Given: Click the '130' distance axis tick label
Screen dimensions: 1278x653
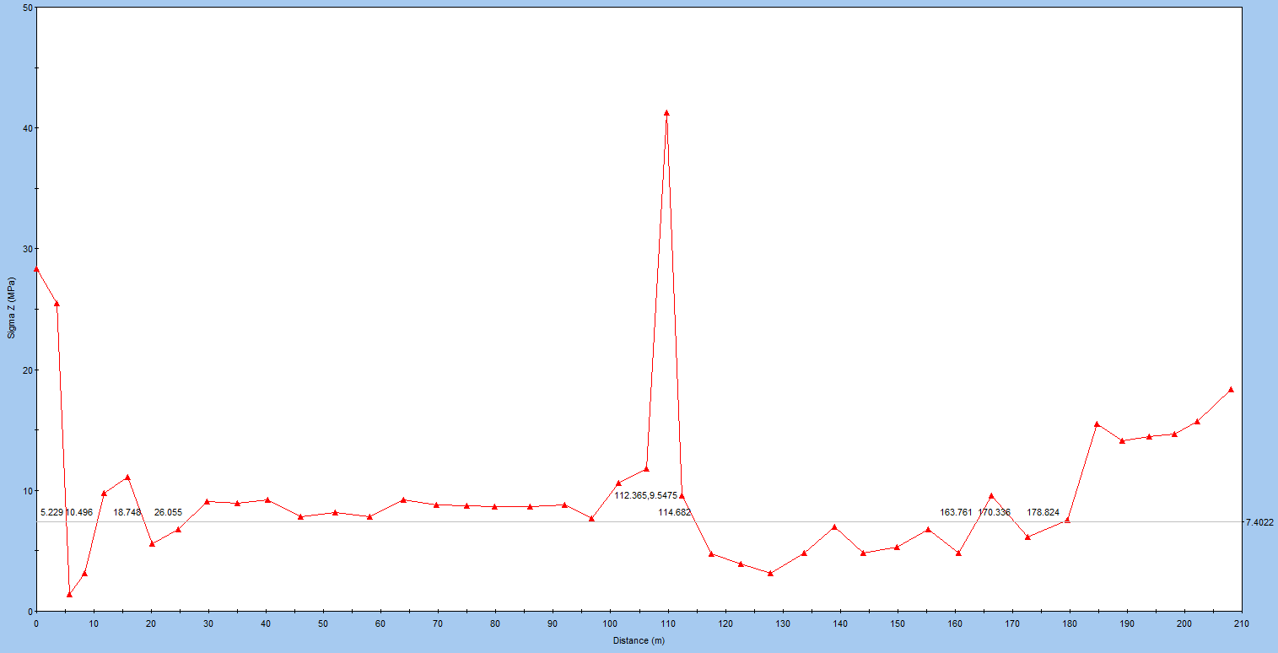Looking at the screenshot, I should click(x=782, y=623).
